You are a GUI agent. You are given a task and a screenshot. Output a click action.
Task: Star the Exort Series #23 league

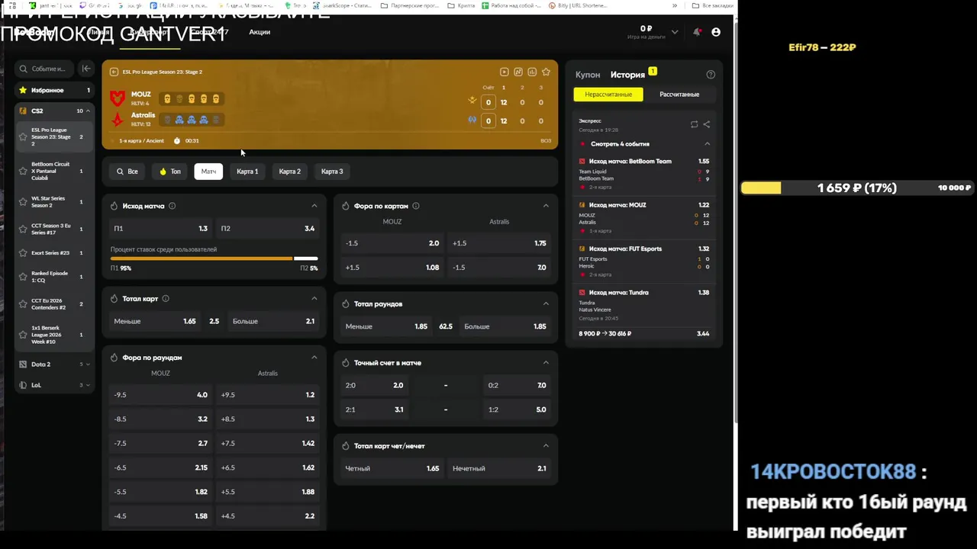point(23,253)
